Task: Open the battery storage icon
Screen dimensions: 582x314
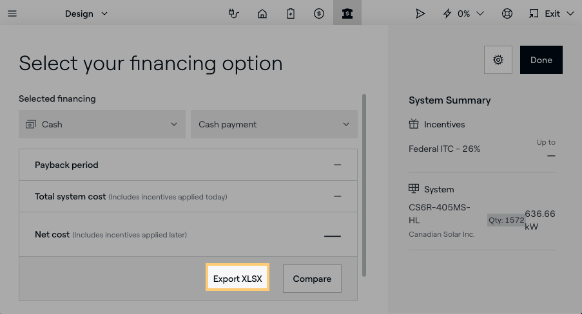Action: click(x=291, y=14)
